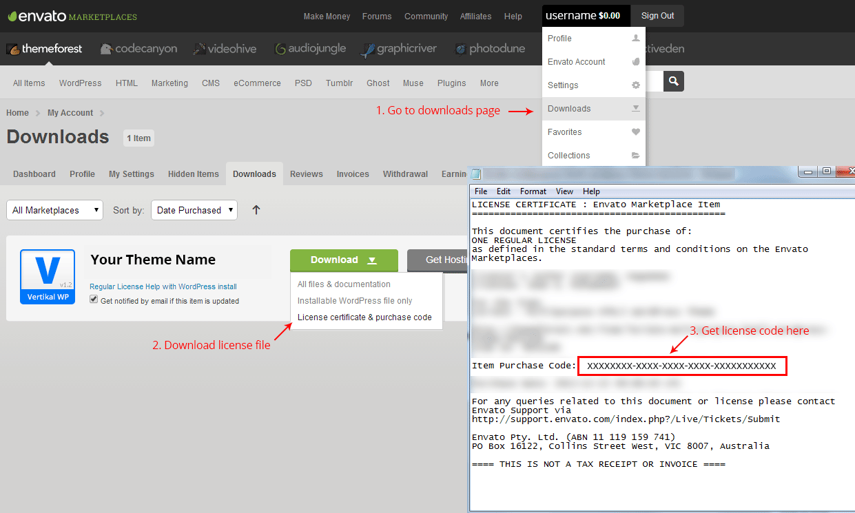Screen dimensions: 855x513
Task: Open the CodeCanyon marketplace logo
Action: 138,49
